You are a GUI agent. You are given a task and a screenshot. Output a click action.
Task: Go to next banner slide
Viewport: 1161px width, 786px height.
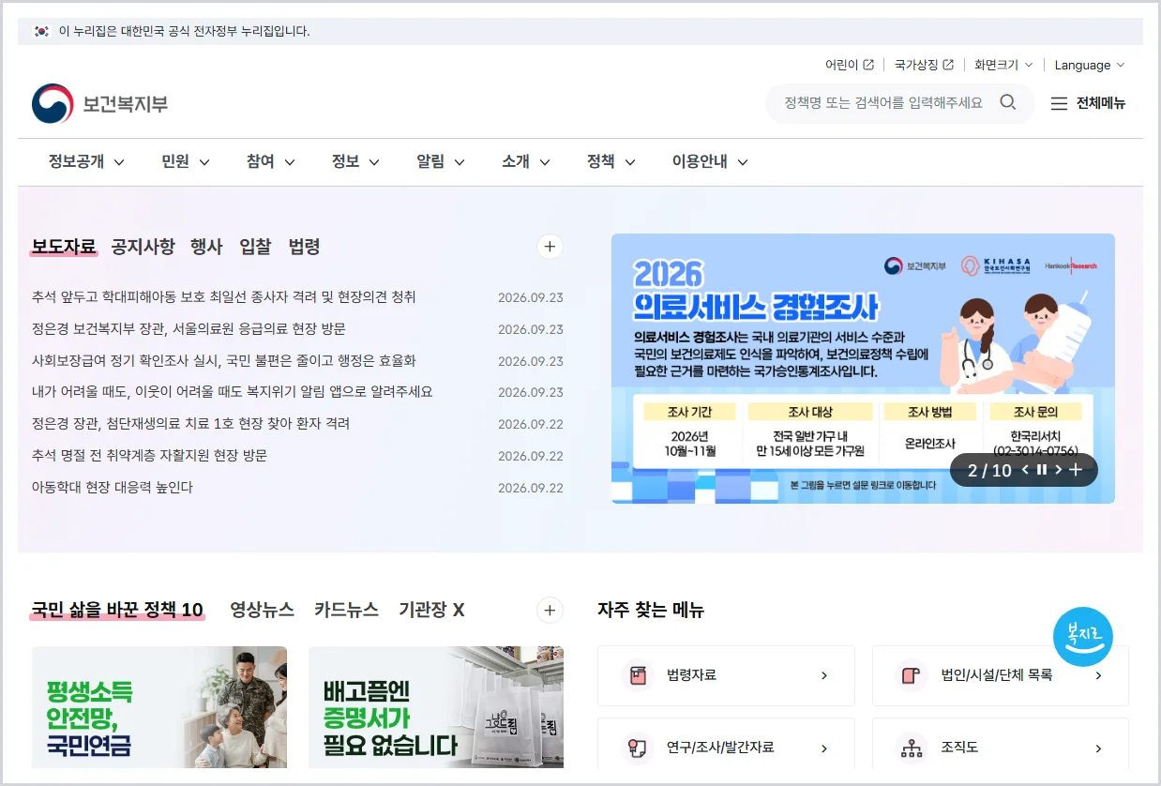click(1058, 470)
